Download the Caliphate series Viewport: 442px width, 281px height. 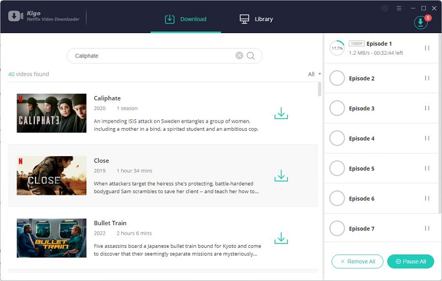tap(281, 113)
